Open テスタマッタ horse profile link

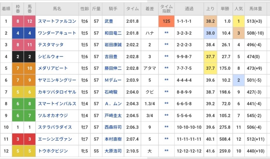click(x=50, y=45)
